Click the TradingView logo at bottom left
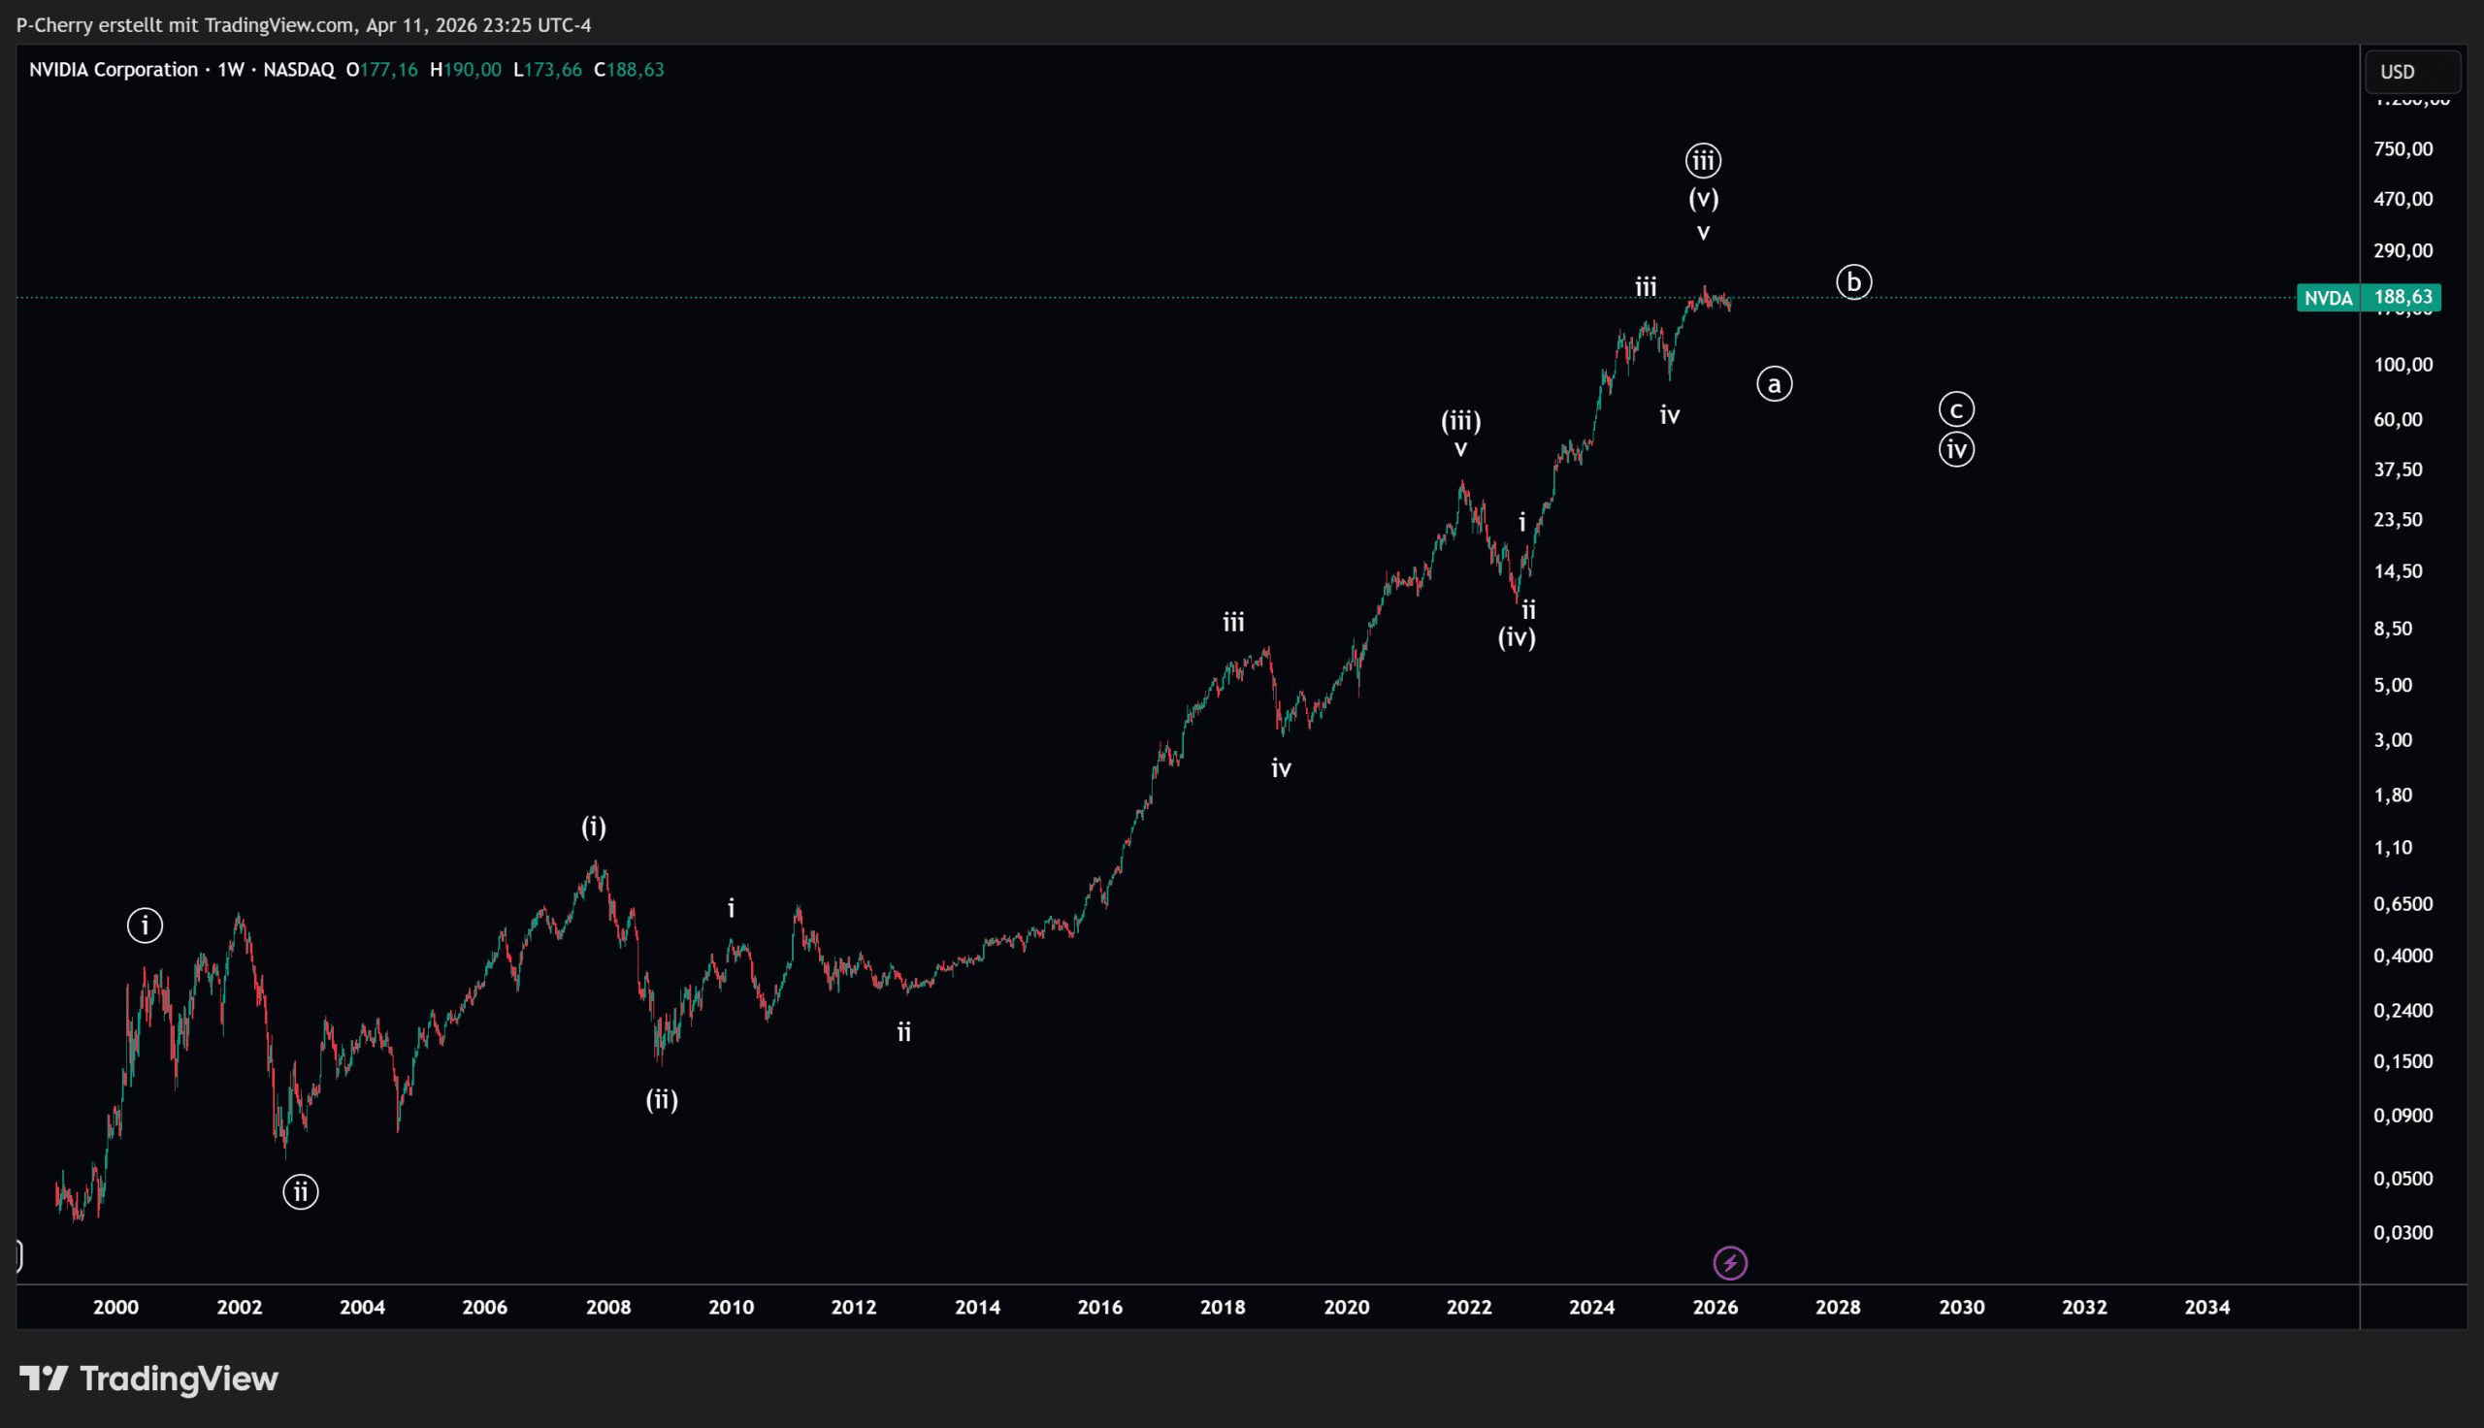 point(149,1378)
